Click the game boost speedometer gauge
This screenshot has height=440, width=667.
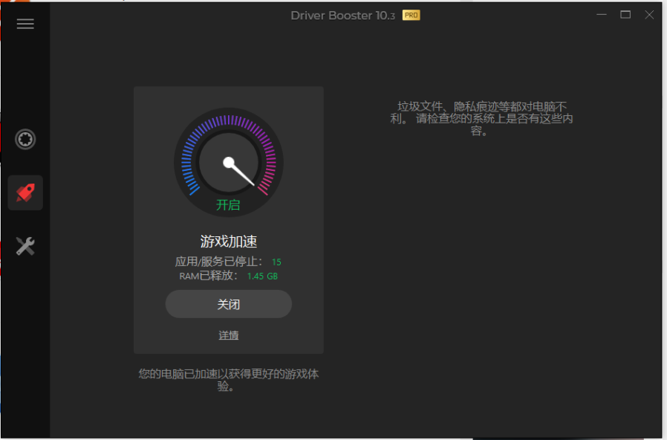tap(229, 162)
